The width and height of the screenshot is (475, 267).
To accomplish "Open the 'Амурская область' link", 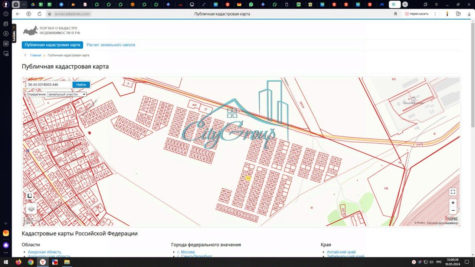I will 45,252.
